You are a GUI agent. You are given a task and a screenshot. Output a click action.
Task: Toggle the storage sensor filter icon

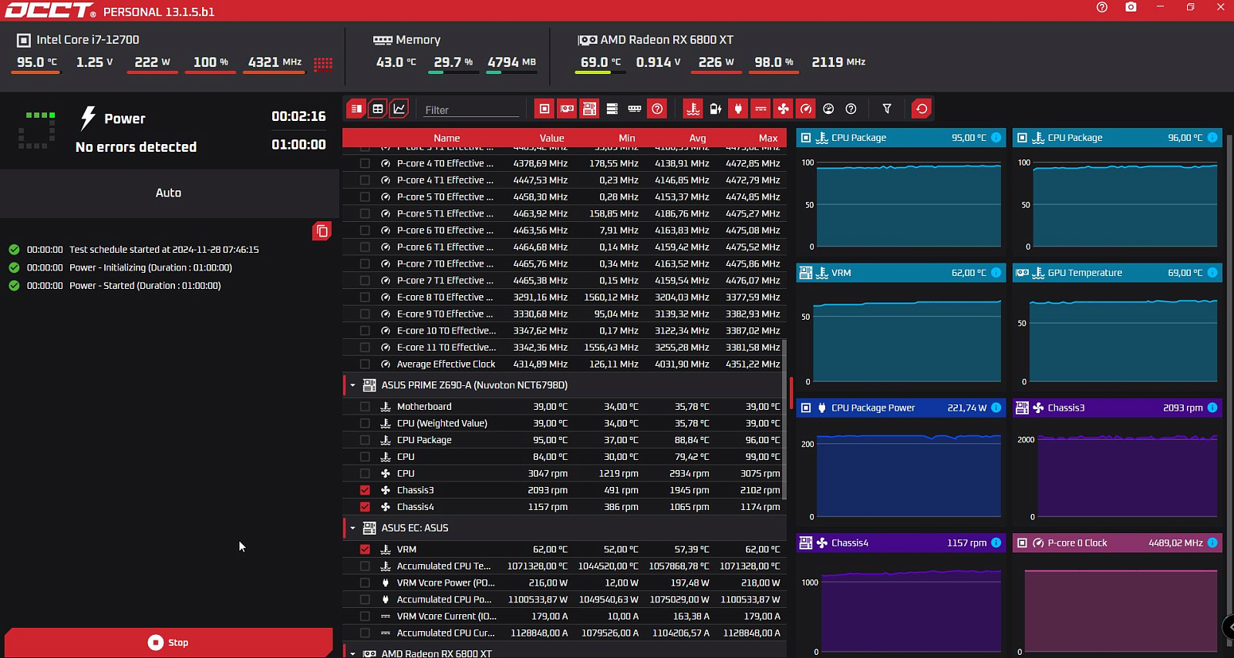click(x=612, y=109)
